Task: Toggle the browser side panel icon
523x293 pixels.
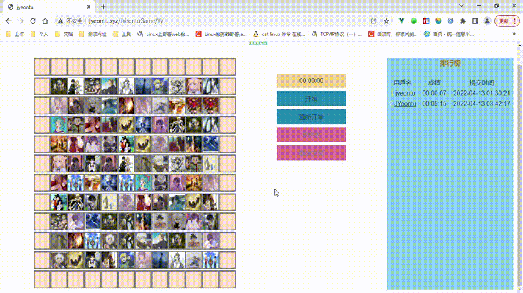Action: tap(475, 21)
